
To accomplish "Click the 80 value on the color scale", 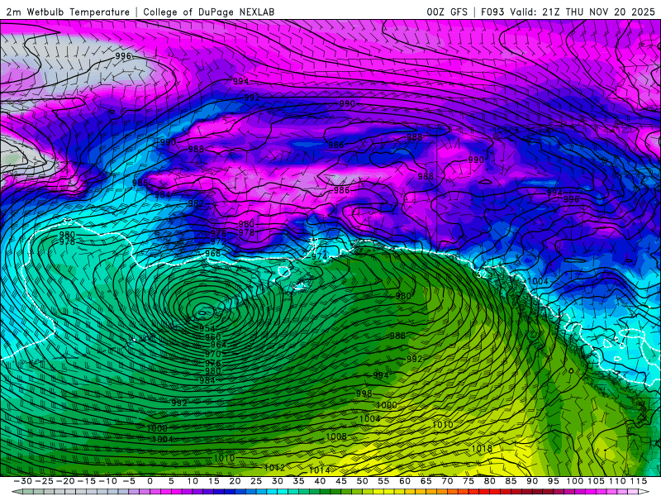I will pos(489,481).
